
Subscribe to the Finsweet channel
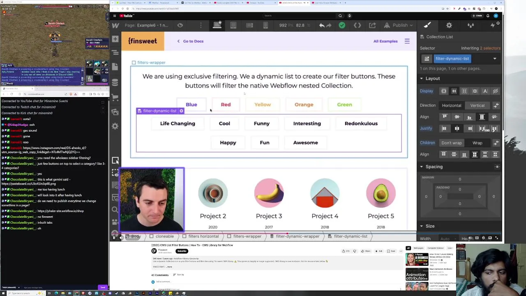pos(182,251)
